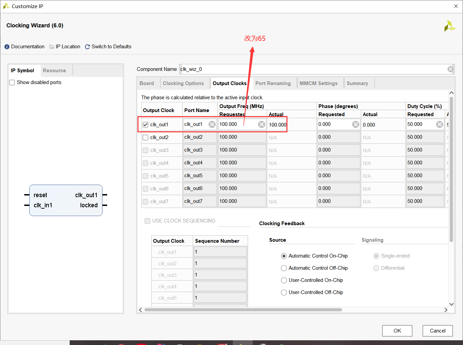Uncheck the clk_out1 output clock checkbox
This screenshot has width=463, height=345.
click(x=145, y=125)
